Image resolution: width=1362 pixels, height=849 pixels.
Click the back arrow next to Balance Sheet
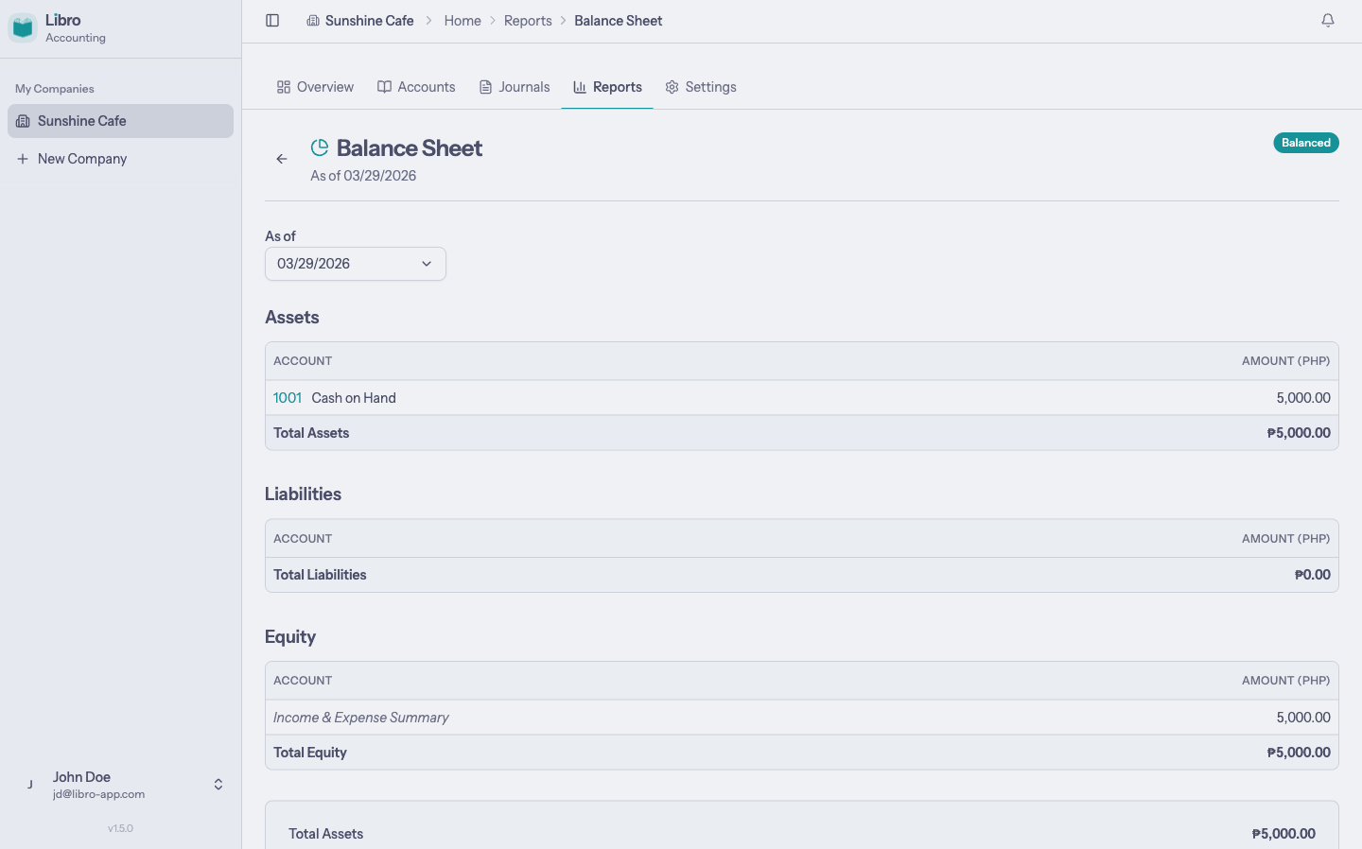point(281,159)
